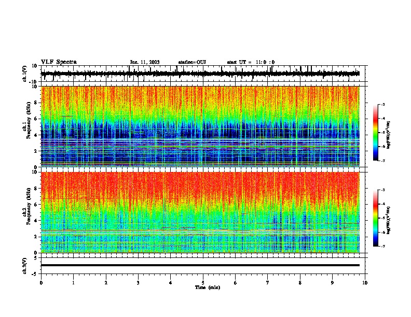
Task: Click inside the ch.2 spectrogram panel
Action: click(200, 212)
